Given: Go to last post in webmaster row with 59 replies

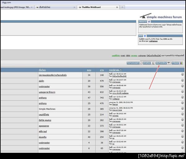Looking at the screenshot, I should (x=182, y=86).
